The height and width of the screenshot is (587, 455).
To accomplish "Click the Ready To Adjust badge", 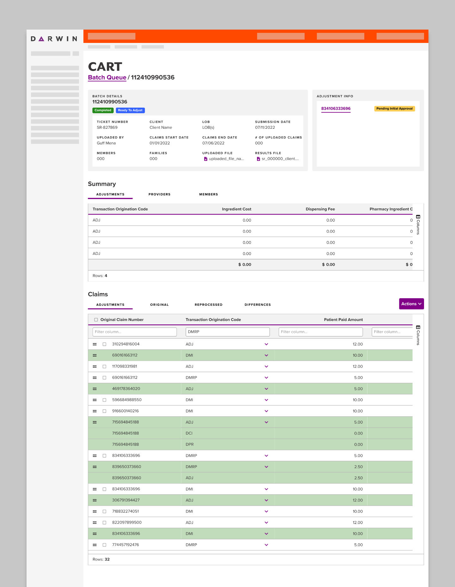I will [130, 110].
